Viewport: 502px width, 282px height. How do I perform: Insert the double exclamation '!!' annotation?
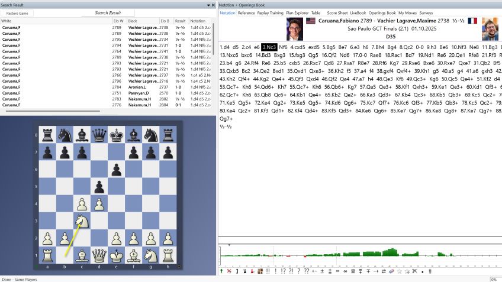pyautogui.click(x=268, y=271)
